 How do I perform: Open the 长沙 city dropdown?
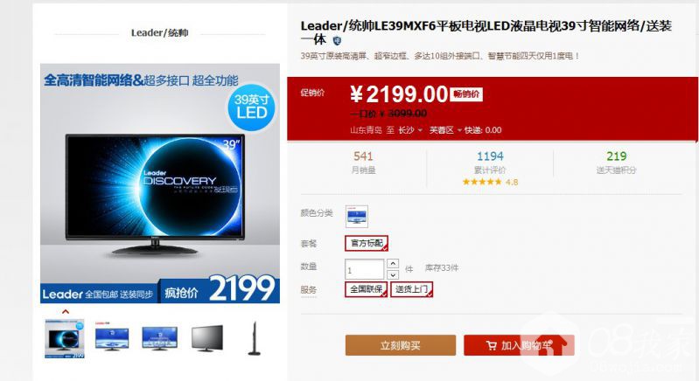410,130
